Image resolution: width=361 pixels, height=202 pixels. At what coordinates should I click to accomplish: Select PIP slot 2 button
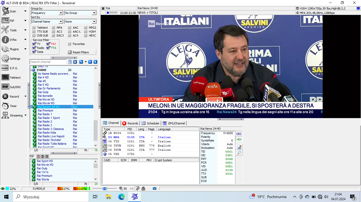(x=42, y=156)
